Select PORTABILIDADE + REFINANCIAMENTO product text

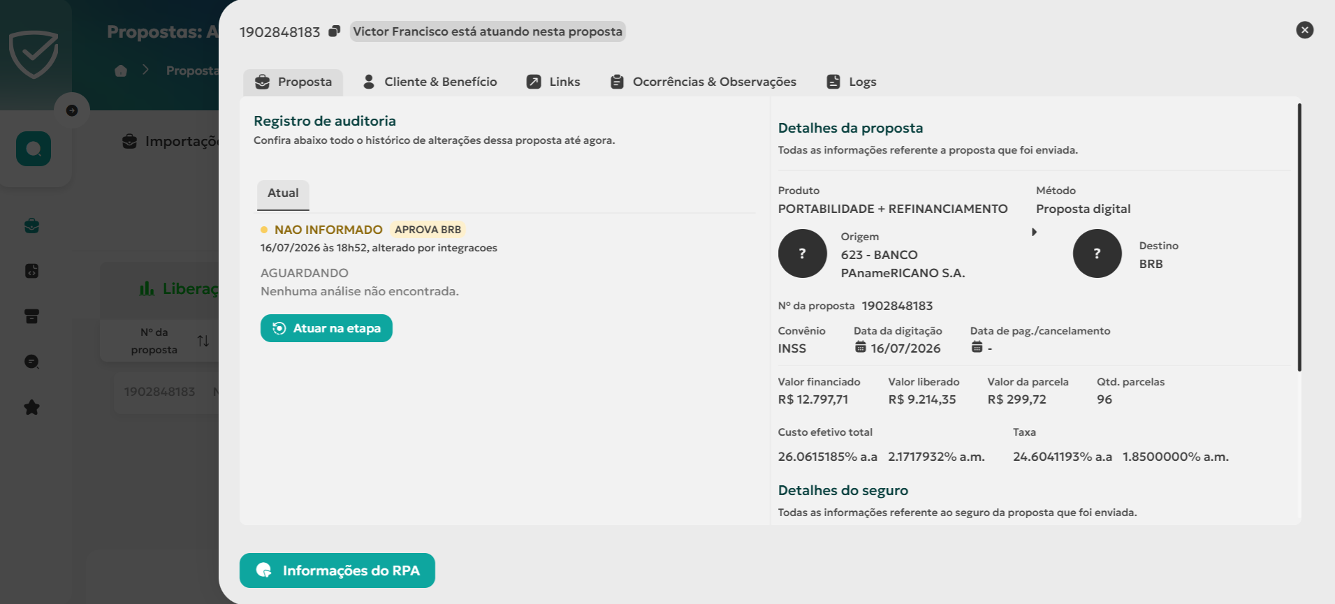pyautogui.click(x=893, y=209)
